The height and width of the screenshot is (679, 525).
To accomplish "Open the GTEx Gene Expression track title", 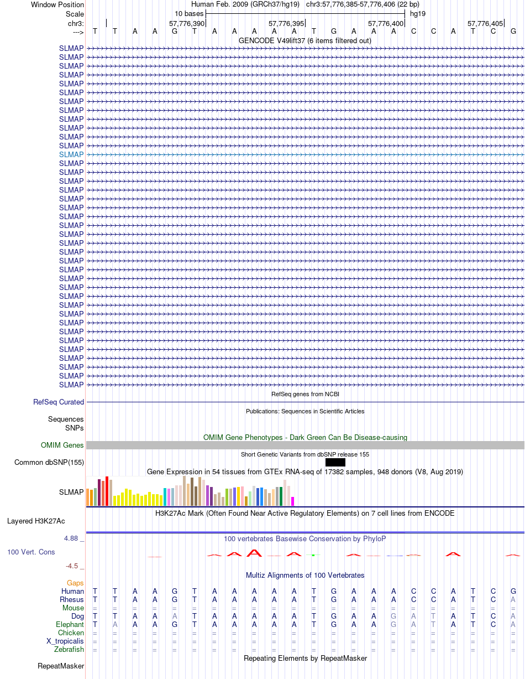I will pos(305,472).
